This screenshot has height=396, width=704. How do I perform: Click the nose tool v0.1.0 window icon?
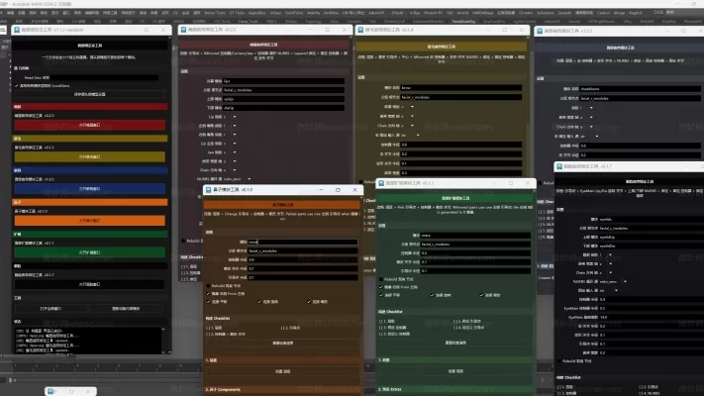[208, 190]
